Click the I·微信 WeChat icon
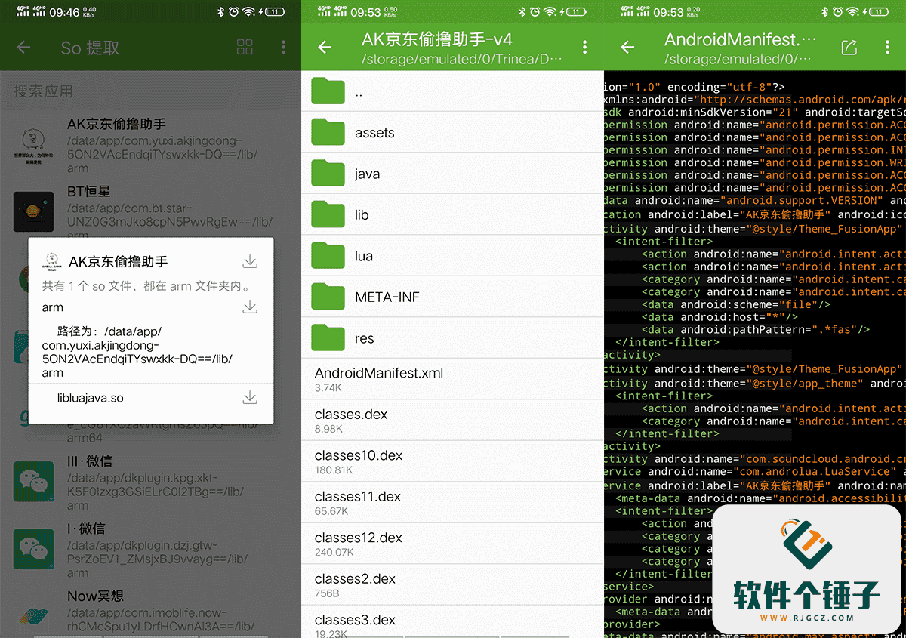The height and width of the screenshot is (638, 906). pos(33,549)
